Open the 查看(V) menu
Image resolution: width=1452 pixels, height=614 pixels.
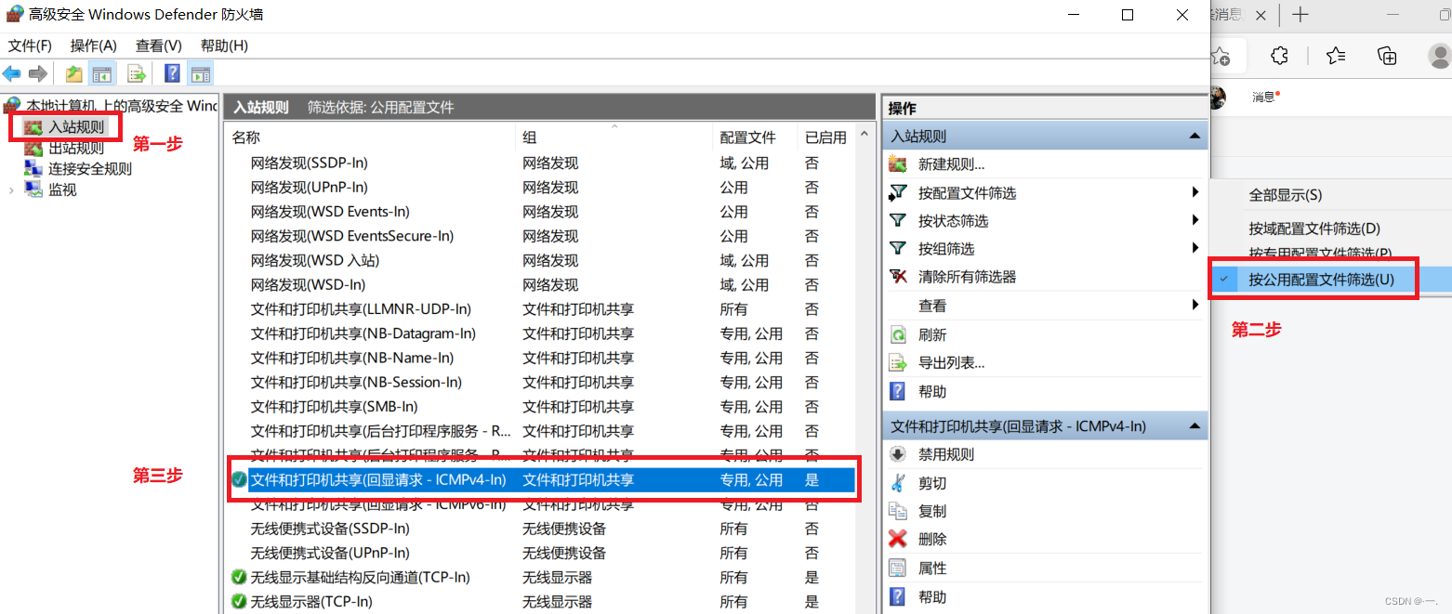tap(158, 46)
